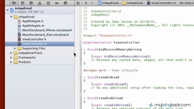The width and height of the screenshot is (194, 109).
Task: Click the inAppEmail folder breadcrumb
Action: (132, 3)
